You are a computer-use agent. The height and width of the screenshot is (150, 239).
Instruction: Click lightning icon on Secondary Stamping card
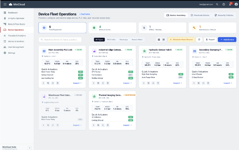pos(194,83)
